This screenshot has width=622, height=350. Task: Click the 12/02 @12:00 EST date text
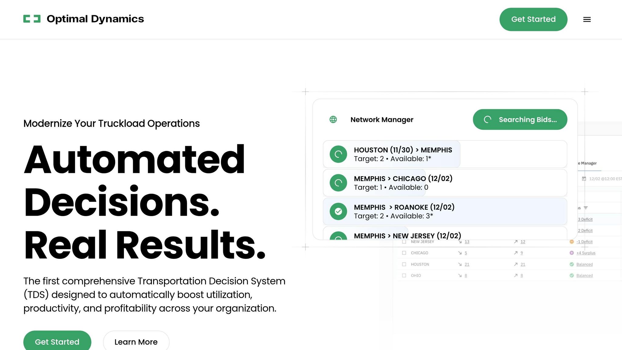click(x=605, y=179)
